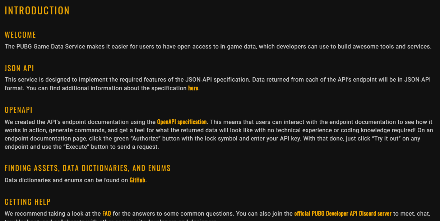440x221 pixels.
Task: Click the period after the GitHub link
Action: pyautogui.click(x=145, y=180)
